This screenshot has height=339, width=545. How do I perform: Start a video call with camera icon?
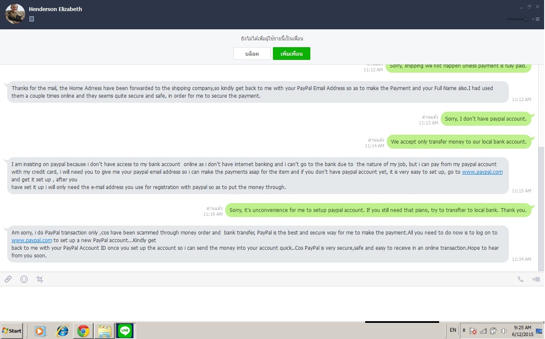click(x=536, y=279)
